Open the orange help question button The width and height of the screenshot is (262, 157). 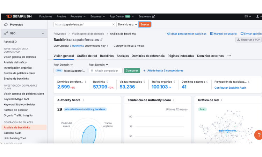259,135
